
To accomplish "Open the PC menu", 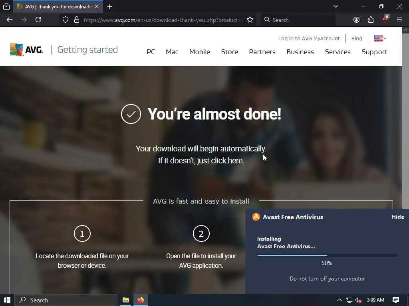I will [151, 52].
